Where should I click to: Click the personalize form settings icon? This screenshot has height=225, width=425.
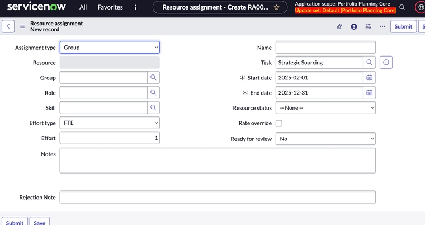[369, 26]
